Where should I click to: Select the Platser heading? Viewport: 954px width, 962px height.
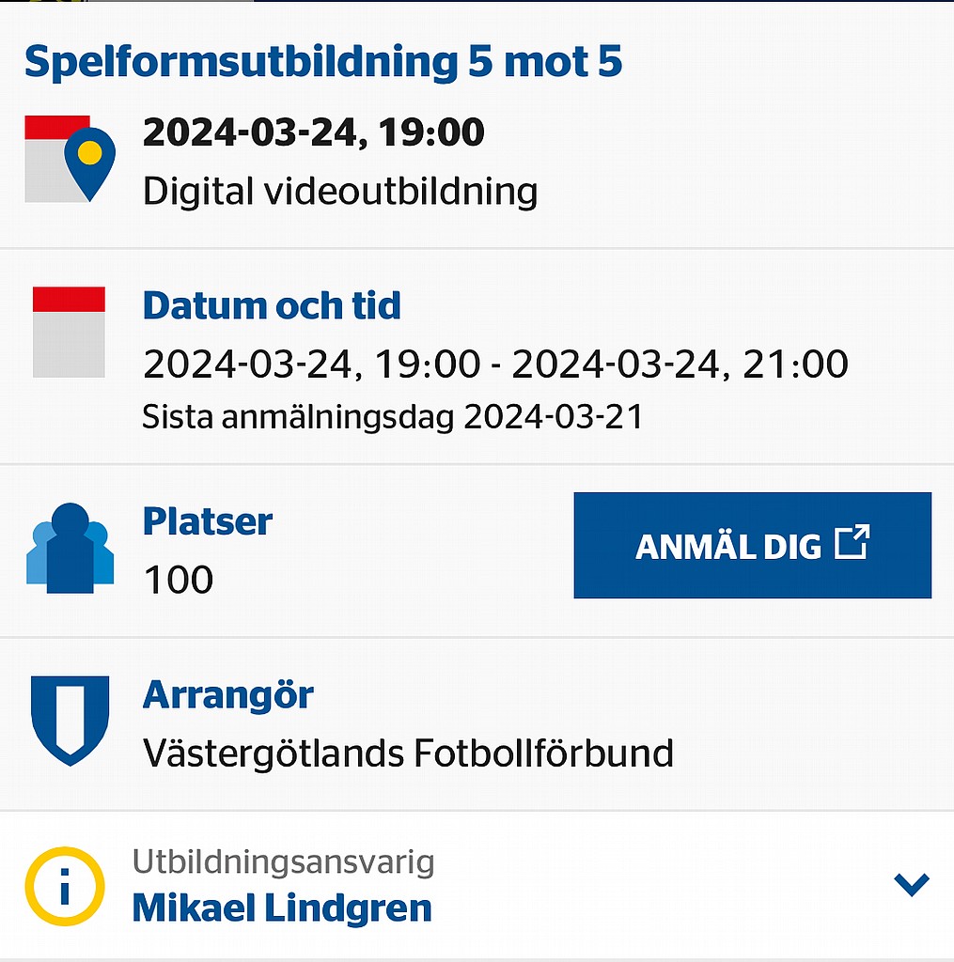208,521
